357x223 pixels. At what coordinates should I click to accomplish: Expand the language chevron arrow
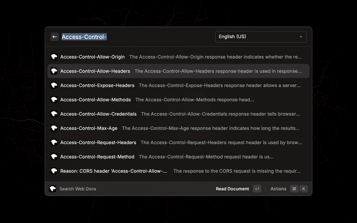[301, 37]
